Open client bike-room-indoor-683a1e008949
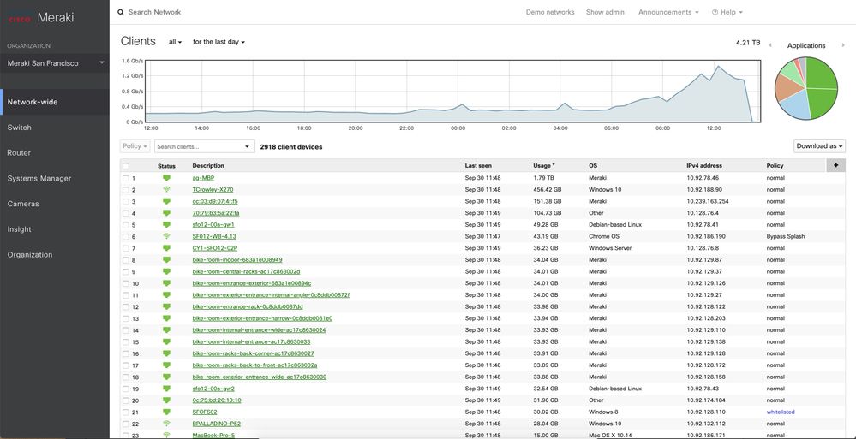 coord(237,259)
